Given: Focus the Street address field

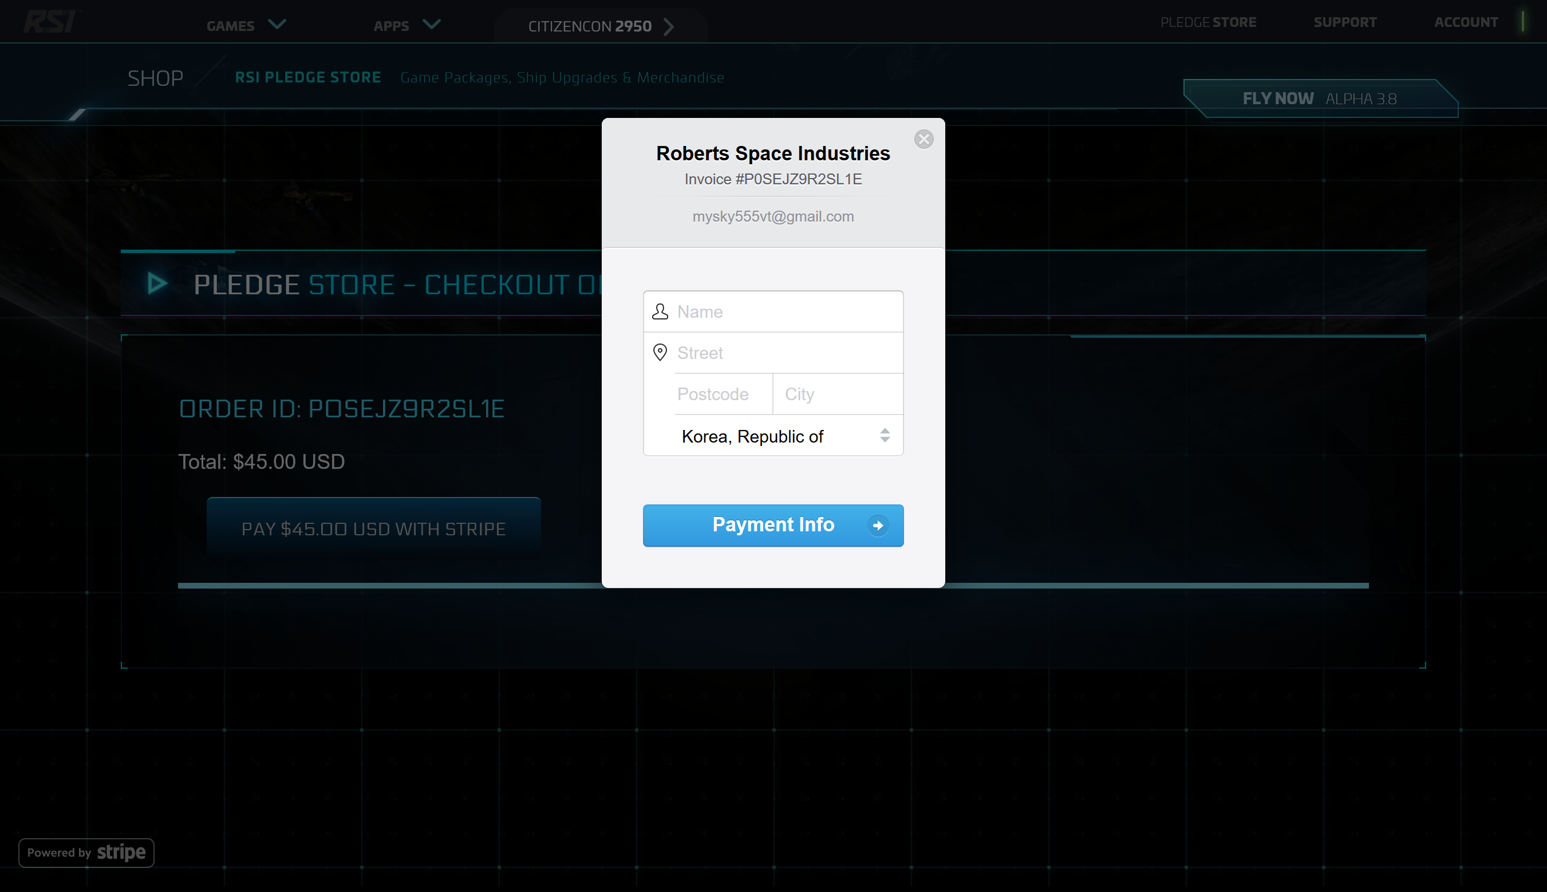Looking at the screenshot, I should 773,353.
